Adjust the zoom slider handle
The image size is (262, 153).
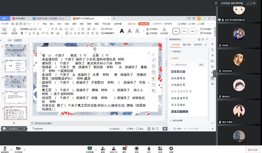[x=197, y=129]
